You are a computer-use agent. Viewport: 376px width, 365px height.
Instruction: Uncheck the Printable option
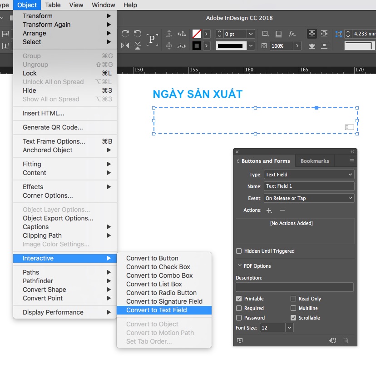click(x=239, y=299)
